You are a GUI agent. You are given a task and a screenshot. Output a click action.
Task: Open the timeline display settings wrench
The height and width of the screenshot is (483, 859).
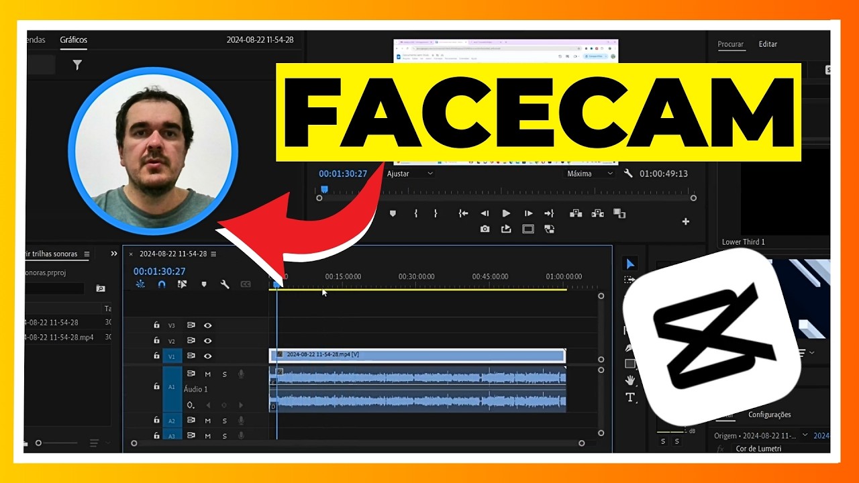225,284
